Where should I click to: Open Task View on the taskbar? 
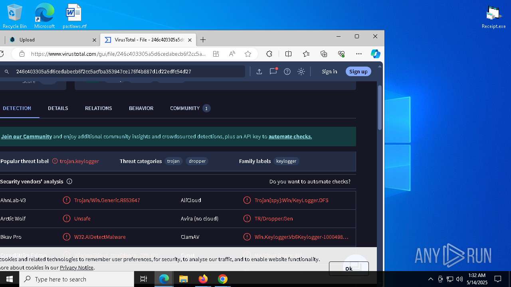coord(144,279)
